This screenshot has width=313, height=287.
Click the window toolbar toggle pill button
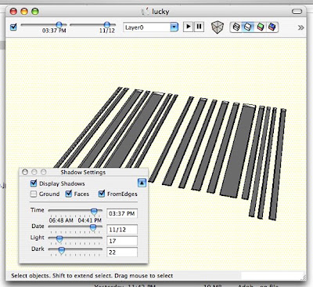tap(297, 12)
